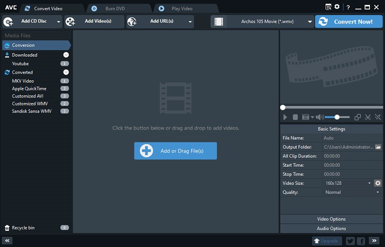The height and width of the screenshot is (247, 385).
Task: Select Customized AVI item
Action: (28, 96)
